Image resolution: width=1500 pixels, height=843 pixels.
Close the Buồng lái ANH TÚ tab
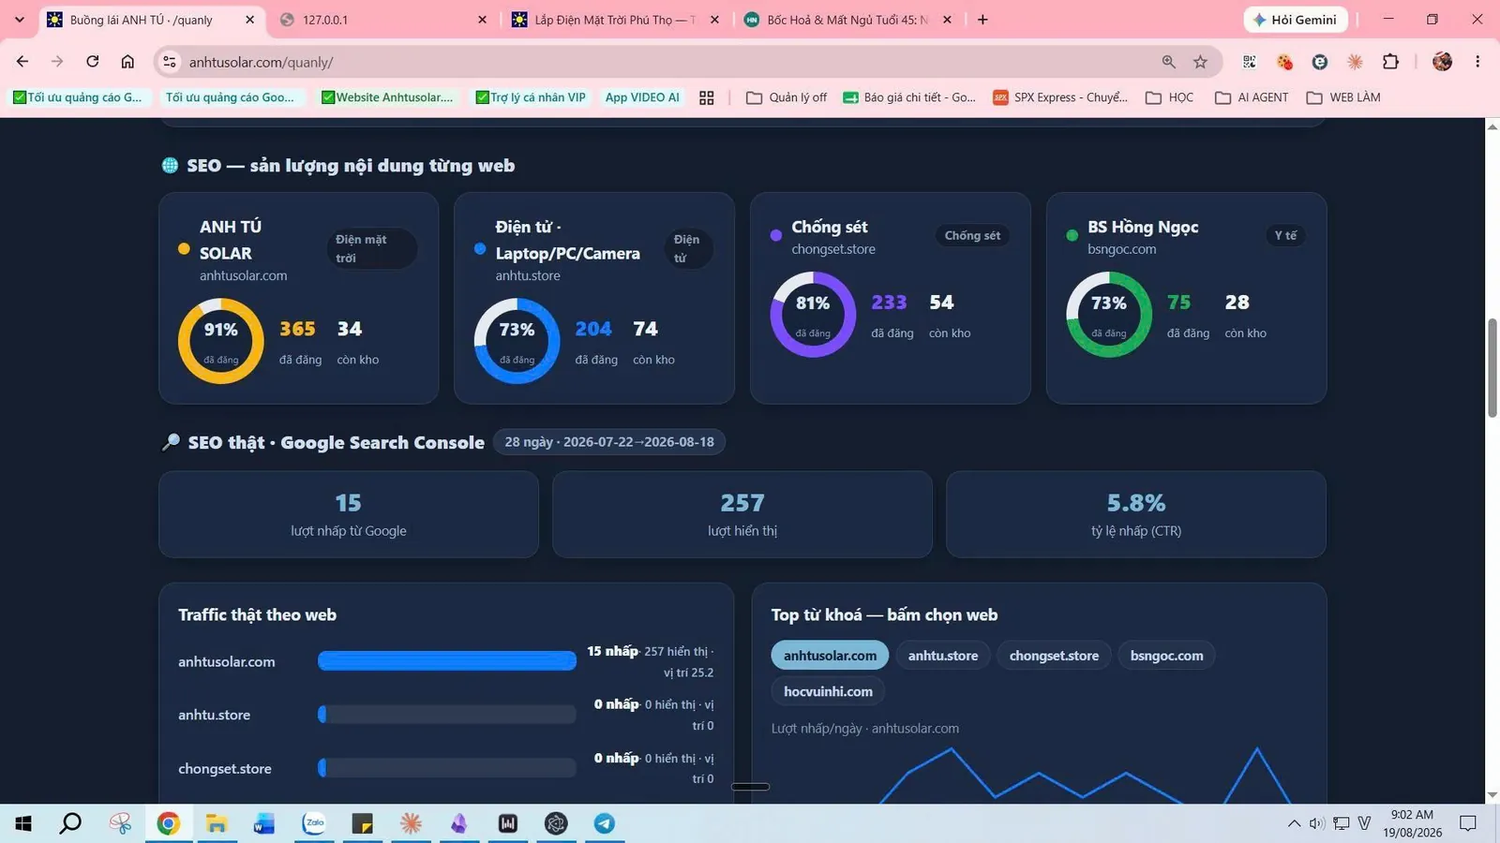[249, 20]
